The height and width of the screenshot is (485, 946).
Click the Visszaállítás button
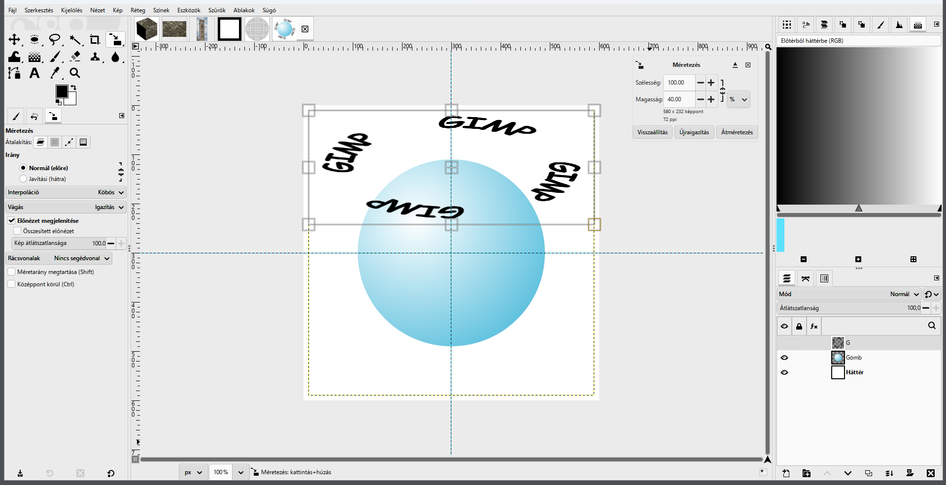(x=652, y=132)
